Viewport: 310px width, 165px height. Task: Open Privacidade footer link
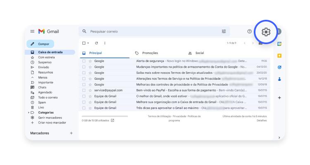pos(179,116)
